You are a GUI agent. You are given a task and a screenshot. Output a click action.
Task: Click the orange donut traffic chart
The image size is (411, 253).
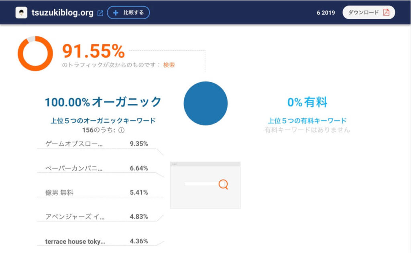coord(35,53)
